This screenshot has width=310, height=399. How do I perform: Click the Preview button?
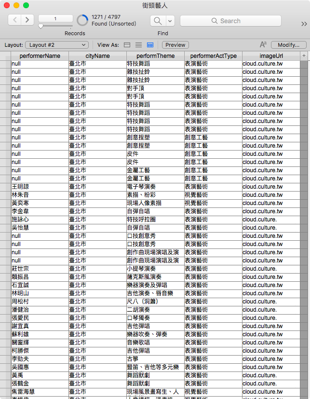point(175,45)
